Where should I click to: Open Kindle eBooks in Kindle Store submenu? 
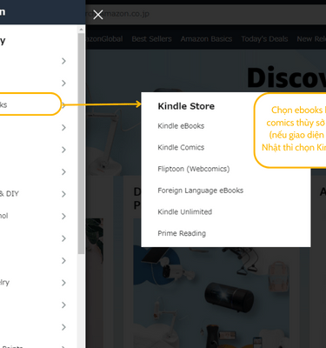(x=181, y=126)
